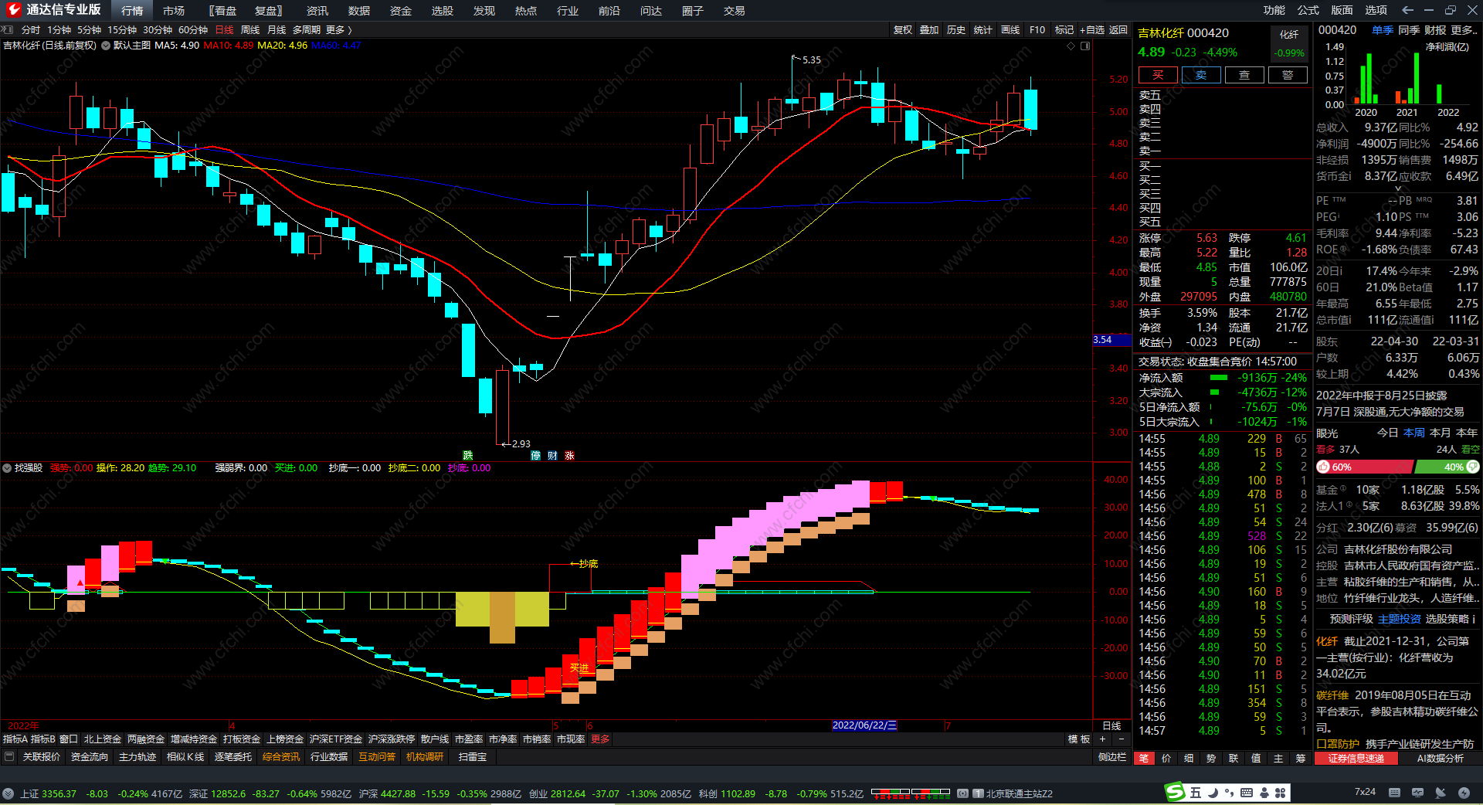Click the diamond marker icon above chart
Image resolution: width=1483 pixels, height=805 pixels.
click(1071, 46)
